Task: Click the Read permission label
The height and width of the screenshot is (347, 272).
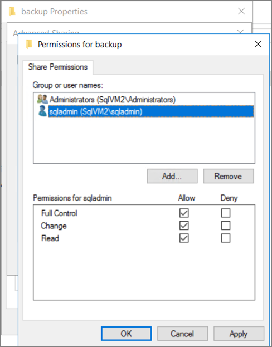Action: click(50, 238)
